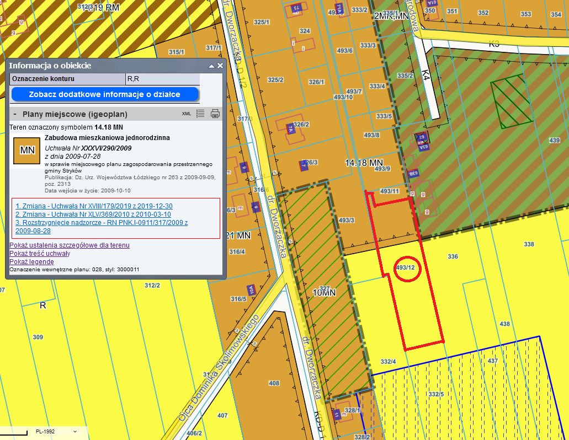Open the Pokaż legendę link
Image resolution: width=569 pixels, height=440 pixels.
[x=31, y=262]
